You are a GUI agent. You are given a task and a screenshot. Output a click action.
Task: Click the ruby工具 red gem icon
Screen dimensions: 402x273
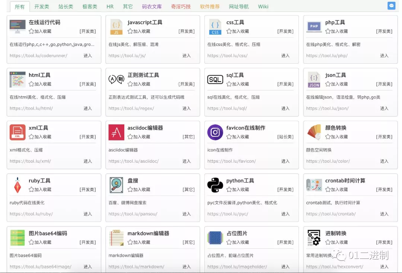click(x=17, y=185)
